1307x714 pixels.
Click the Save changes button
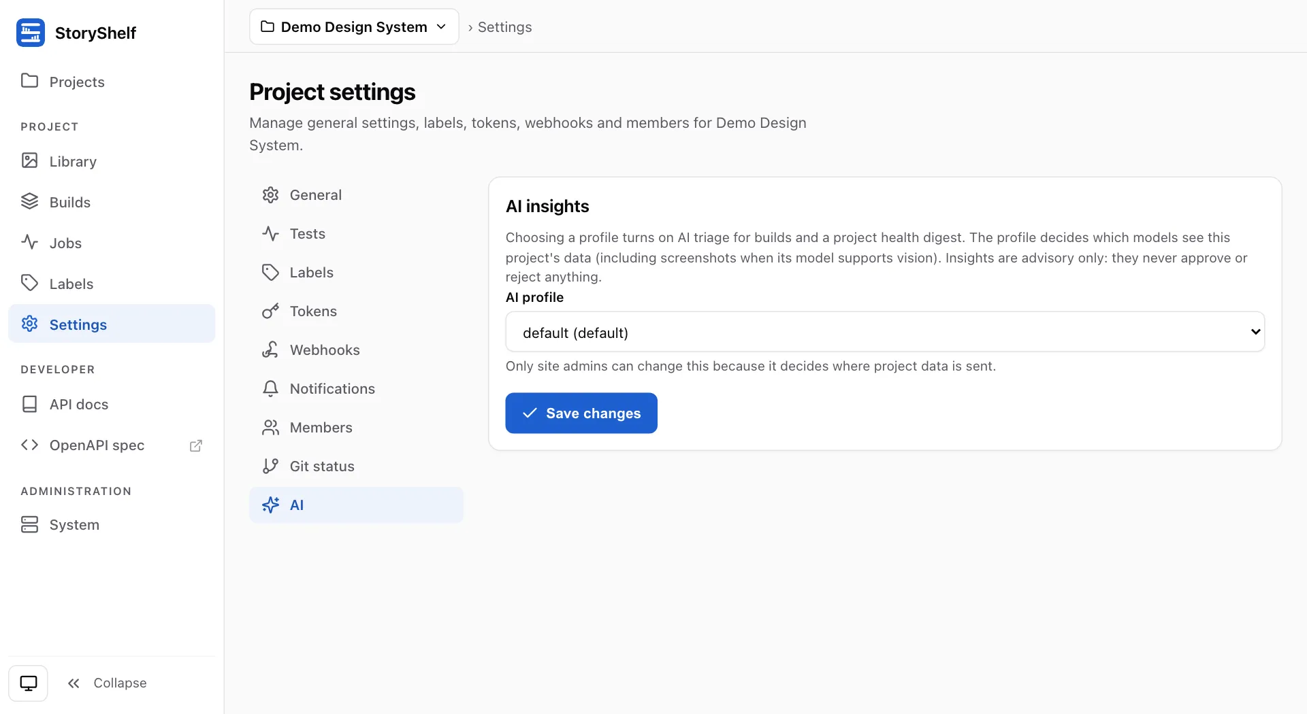tap(581, 413)
